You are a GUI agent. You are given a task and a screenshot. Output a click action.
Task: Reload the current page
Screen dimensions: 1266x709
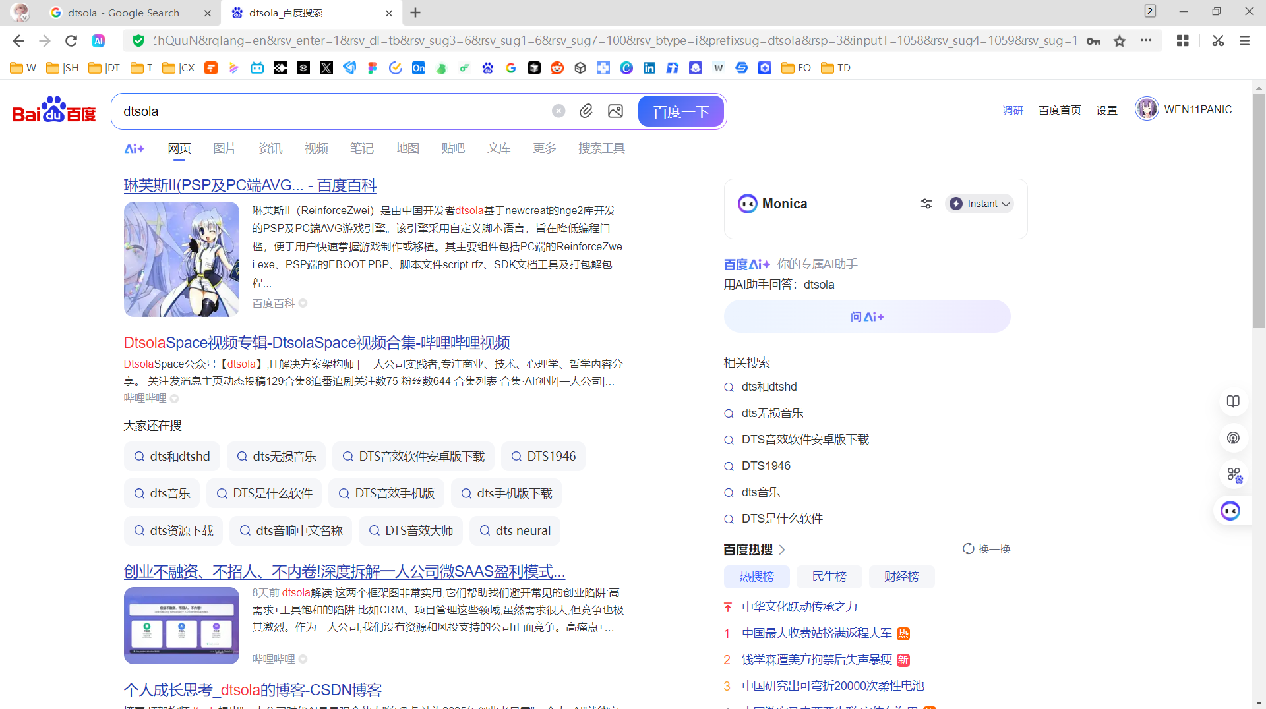(71, 41)
